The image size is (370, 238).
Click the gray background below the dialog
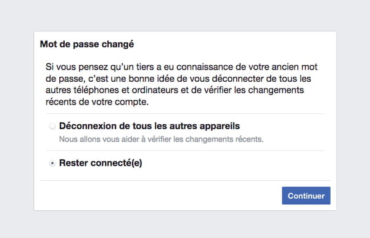coord(185,224)
